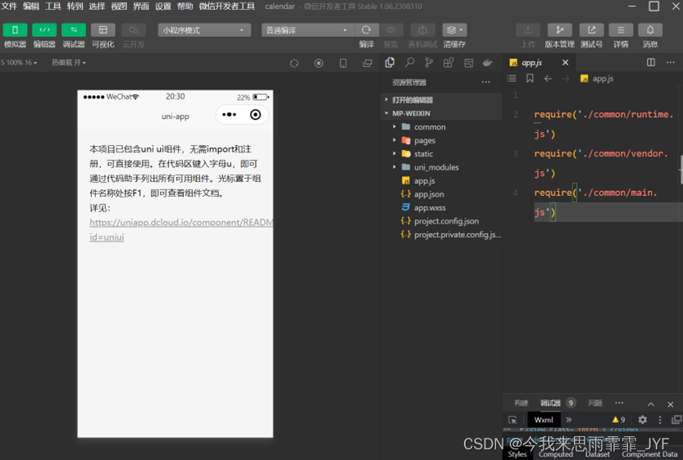Screen dimensions: 683x460
Task: Click the upload icon
Action: point(528,30)
